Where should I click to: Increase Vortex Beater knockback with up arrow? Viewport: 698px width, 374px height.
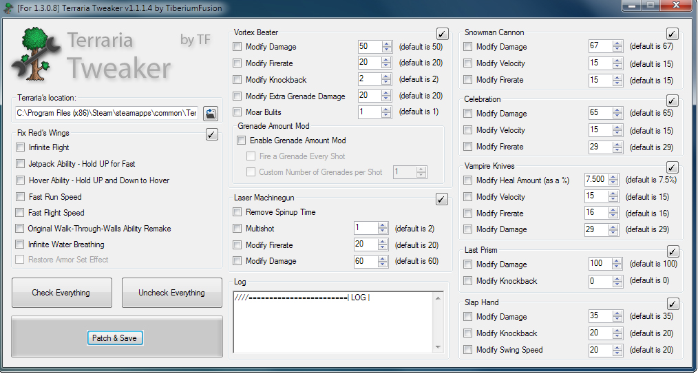[x=386, y=76]
